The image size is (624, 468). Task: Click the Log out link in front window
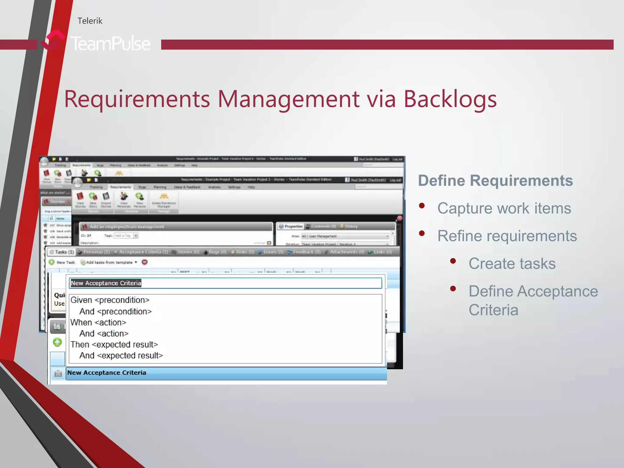point(395,180)
